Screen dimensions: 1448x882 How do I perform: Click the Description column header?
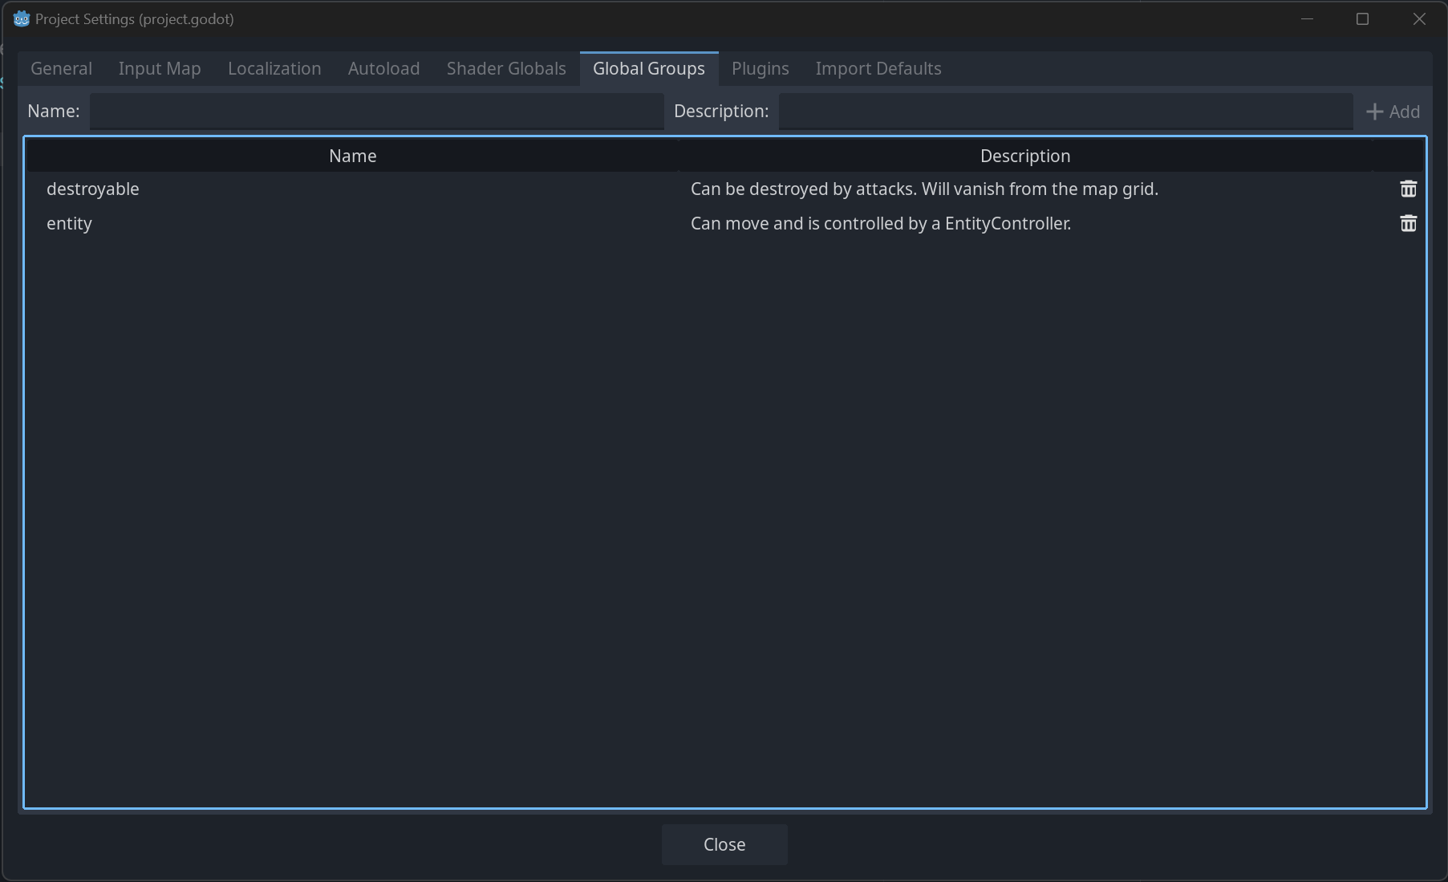coord(1025,155)
